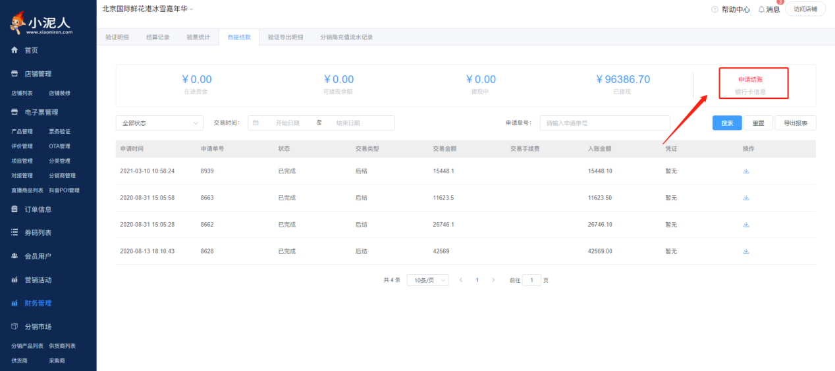The image size is (835, 371).
Task: Open 订单信息 in the sidebar
Action: (x=38, y=210)
